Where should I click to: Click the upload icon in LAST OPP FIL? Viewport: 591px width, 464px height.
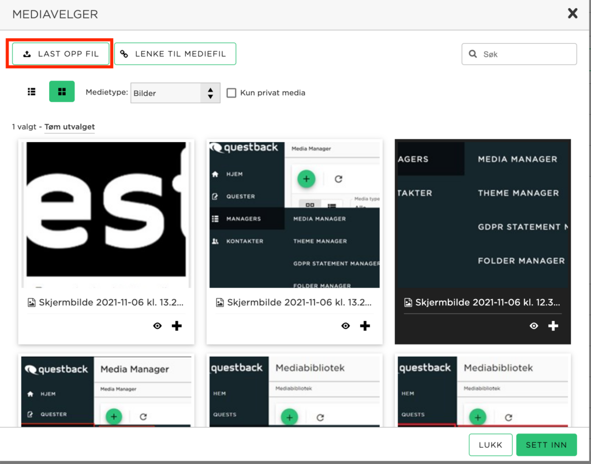pyautogui.click(x=27, y=54)
